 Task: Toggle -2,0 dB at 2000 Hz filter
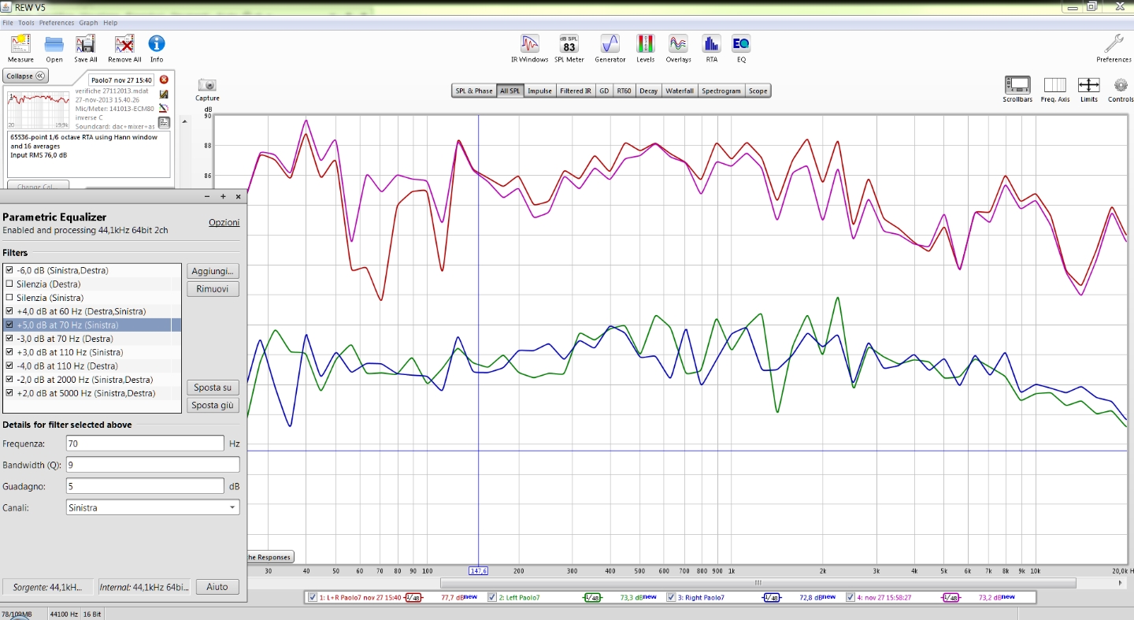(9, 380)
